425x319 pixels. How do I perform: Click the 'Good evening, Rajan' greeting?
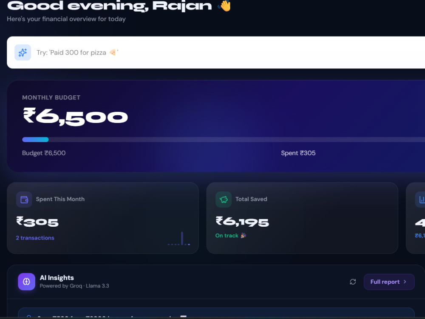tap(109, 6)
